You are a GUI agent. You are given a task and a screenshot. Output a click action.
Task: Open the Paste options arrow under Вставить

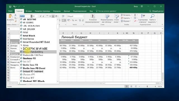pos(10,22)
